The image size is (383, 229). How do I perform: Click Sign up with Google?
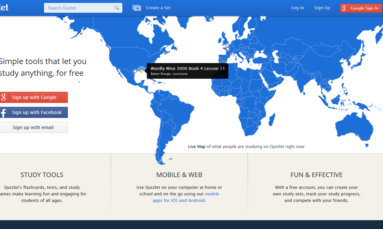coord(34,97)
